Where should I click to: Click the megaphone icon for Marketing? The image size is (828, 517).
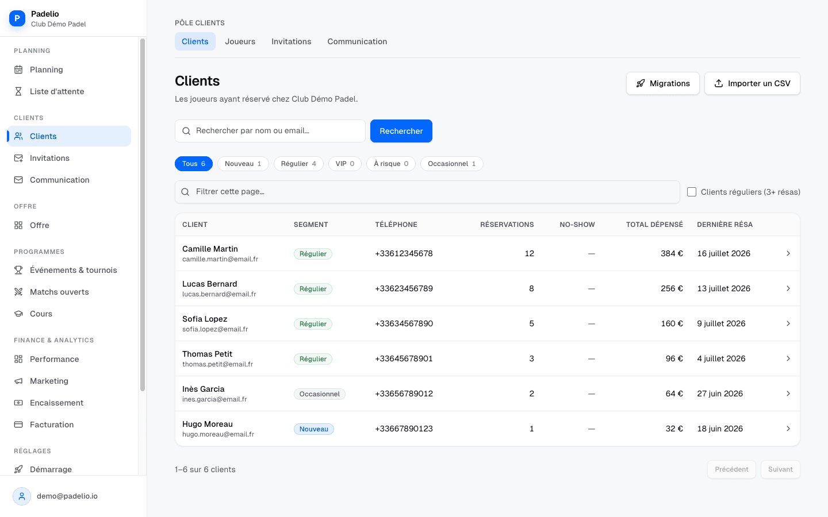tap(18, 381)
